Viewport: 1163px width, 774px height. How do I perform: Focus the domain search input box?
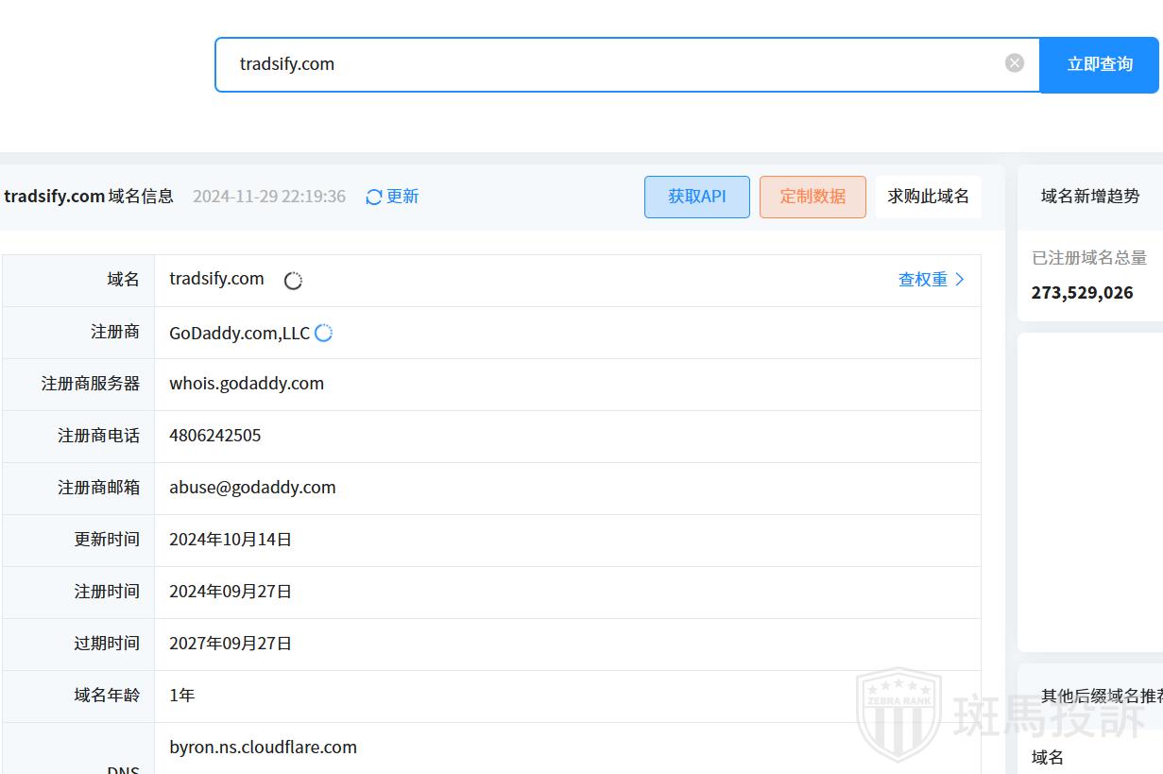click(614, 64)
